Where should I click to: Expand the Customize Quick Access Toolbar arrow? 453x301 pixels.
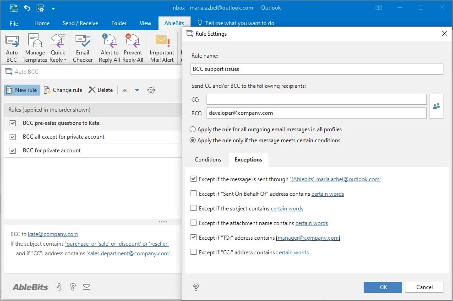(54, 8)
